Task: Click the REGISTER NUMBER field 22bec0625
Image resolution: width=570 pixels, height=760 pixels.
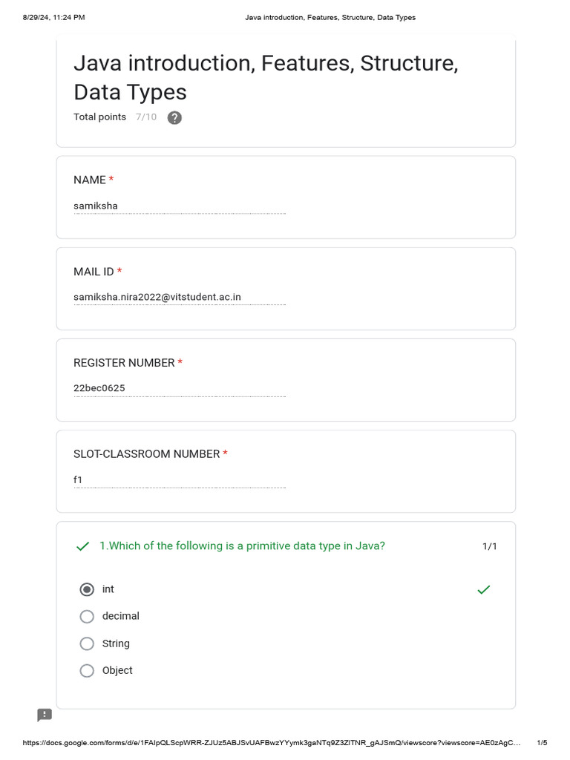Action: coord(180,389)
